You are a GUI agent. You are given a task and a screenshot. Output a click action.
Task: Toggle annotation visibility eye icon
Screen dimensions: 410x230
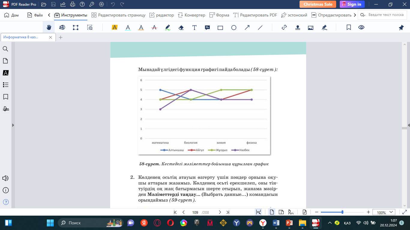coord(361,28)
